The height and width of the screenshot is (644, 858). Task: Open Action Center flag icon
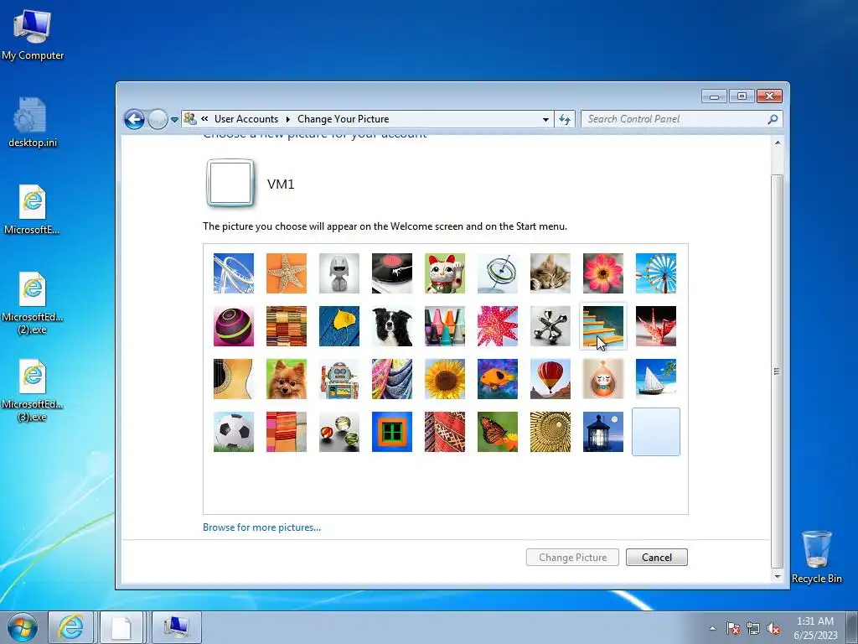[x=733, y=628]
